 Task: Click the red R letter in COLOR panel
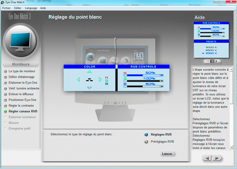tap(106, 78)
